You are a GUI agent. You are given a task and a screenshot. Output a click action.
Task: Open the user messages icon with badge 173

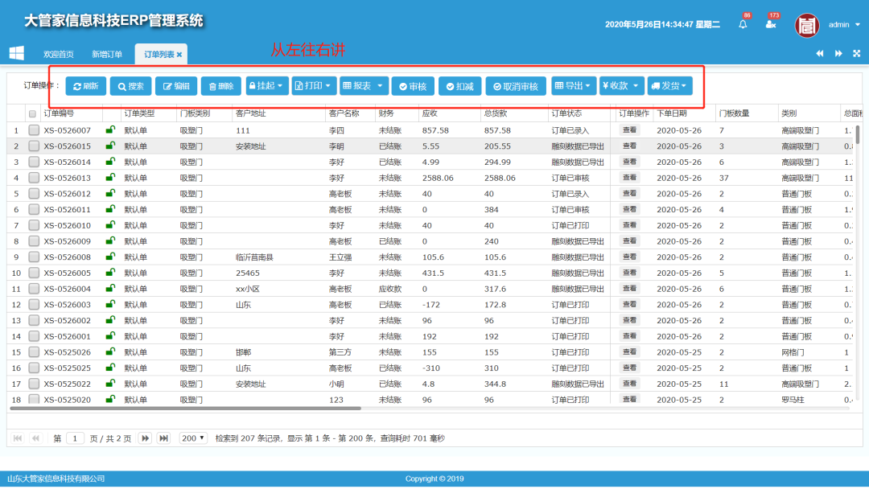(x=771, y=24)
